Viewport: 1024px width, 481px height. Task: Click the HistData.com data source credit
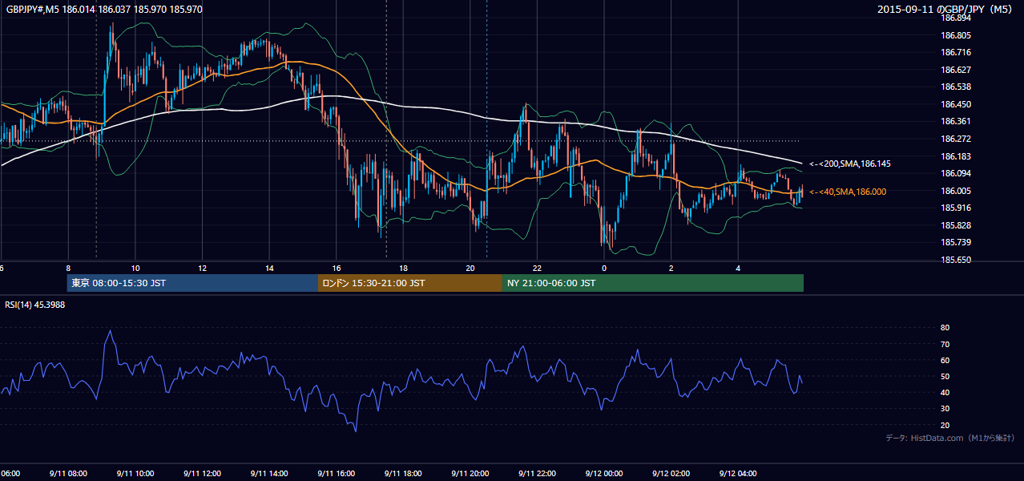pos(950,438)
